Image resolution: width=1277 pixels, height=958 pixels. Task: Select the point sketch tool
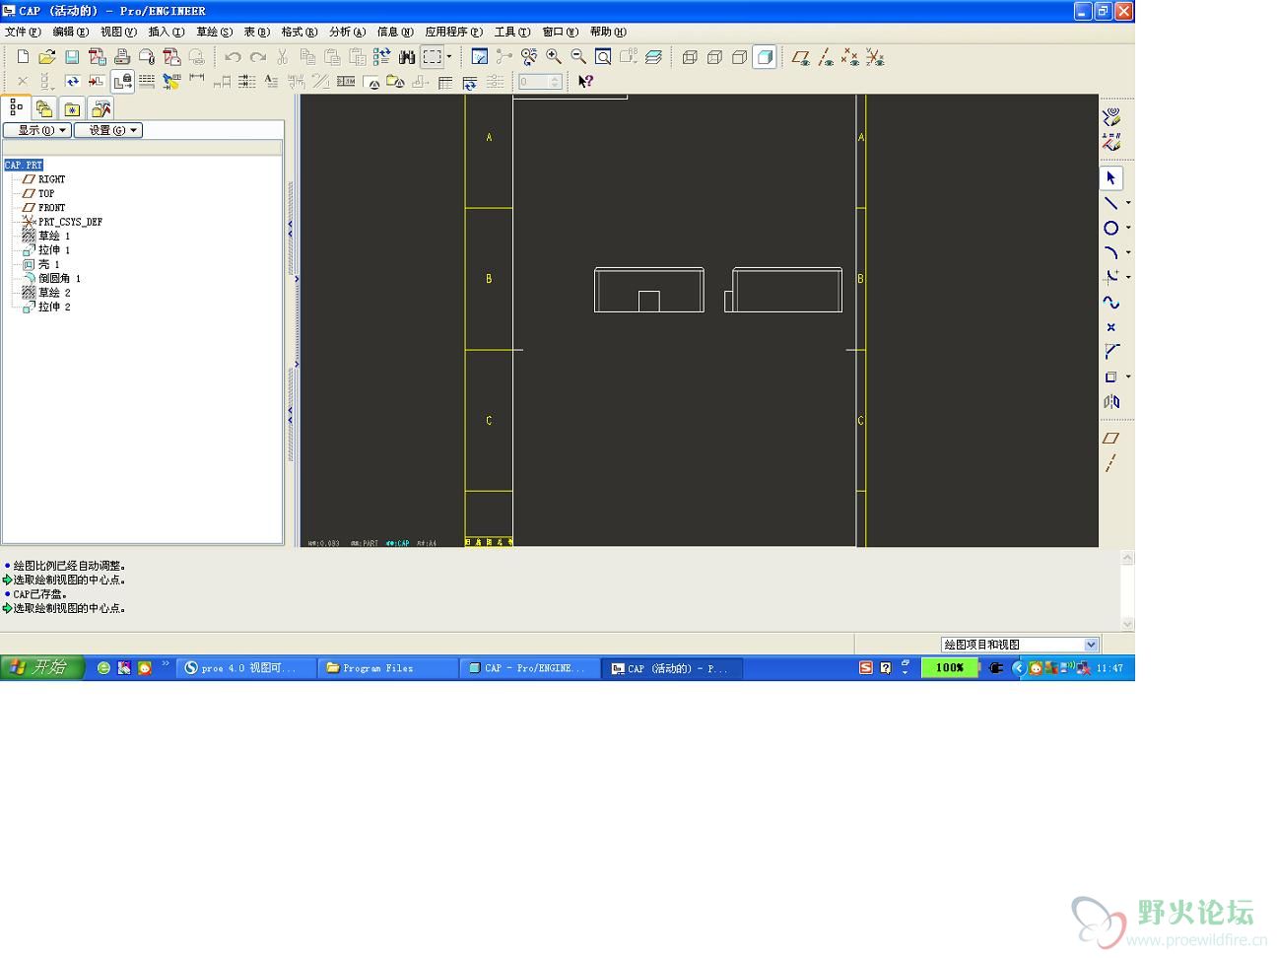point(1110,327)
